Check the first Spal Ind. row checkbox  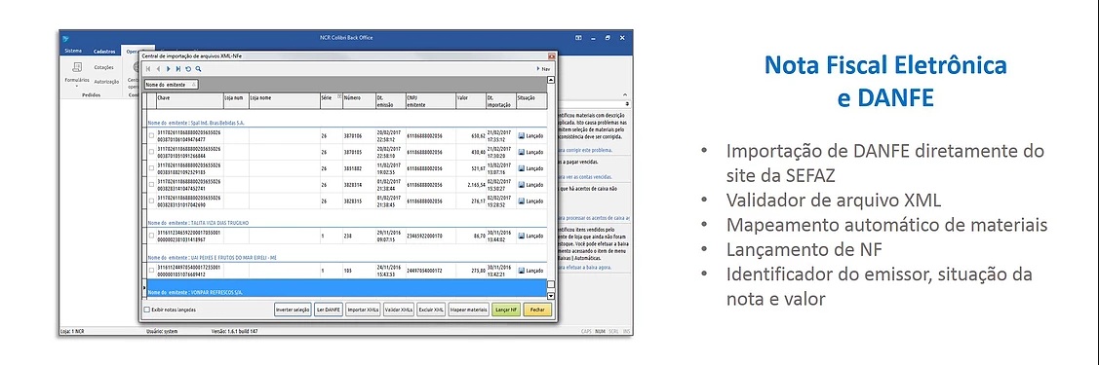151,135
